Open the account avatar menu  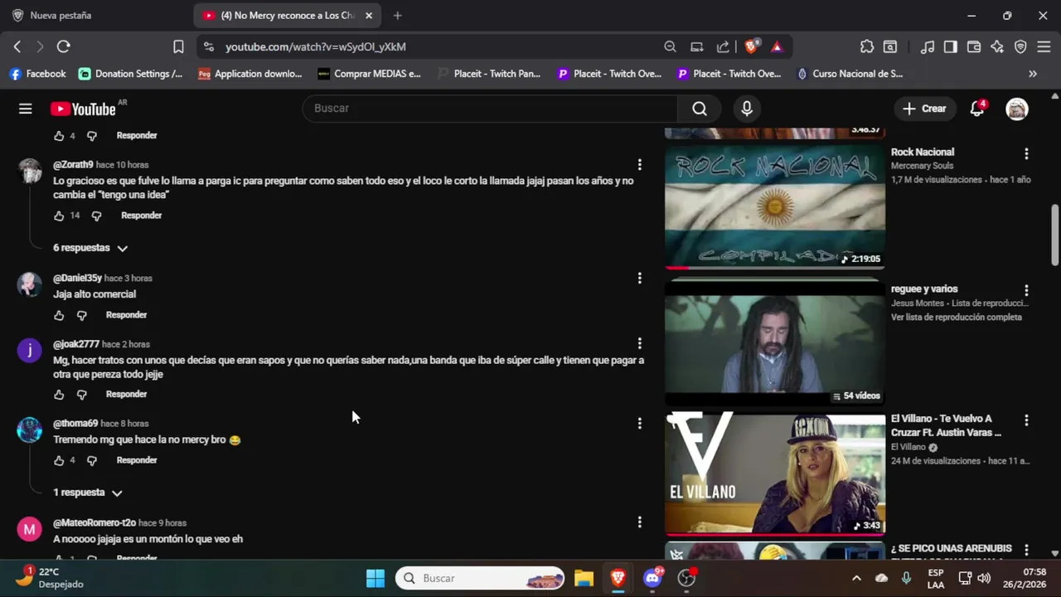tap(1017, 109)
